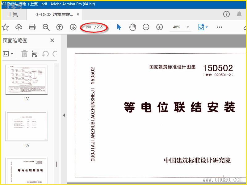247x185 pixels.
Task: Open fit page options dropdown arrow
Action: pyautogui.click(x=207, y=27)
